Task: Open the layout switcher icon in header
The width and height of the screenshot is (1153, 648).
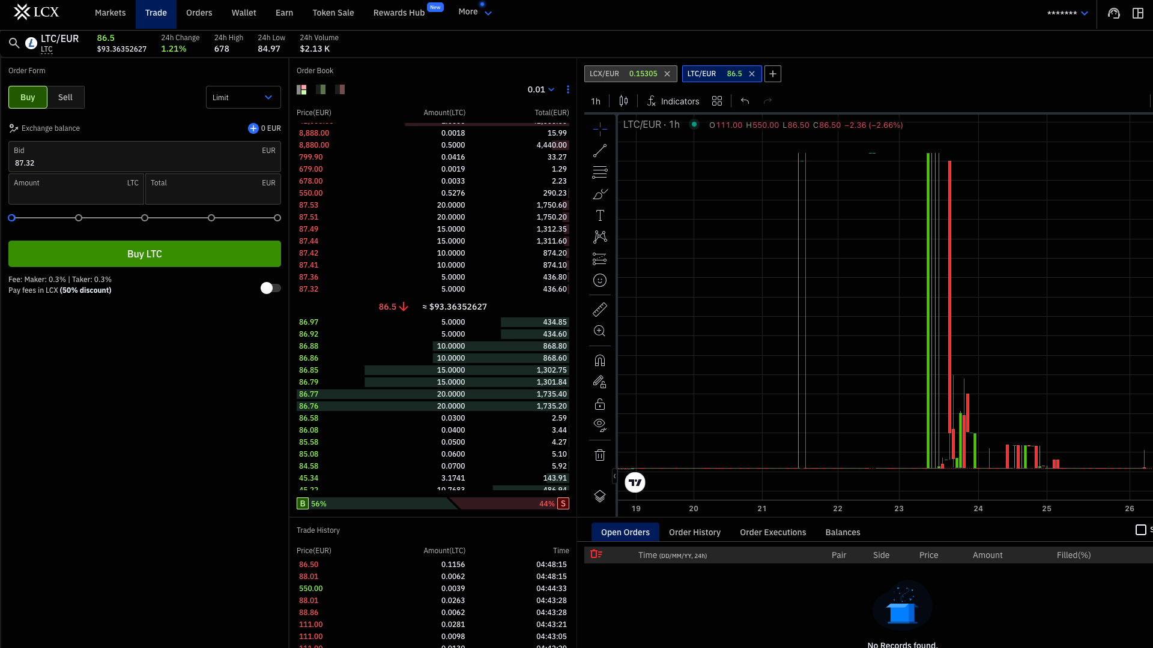Action: (x=1138, y=13)
